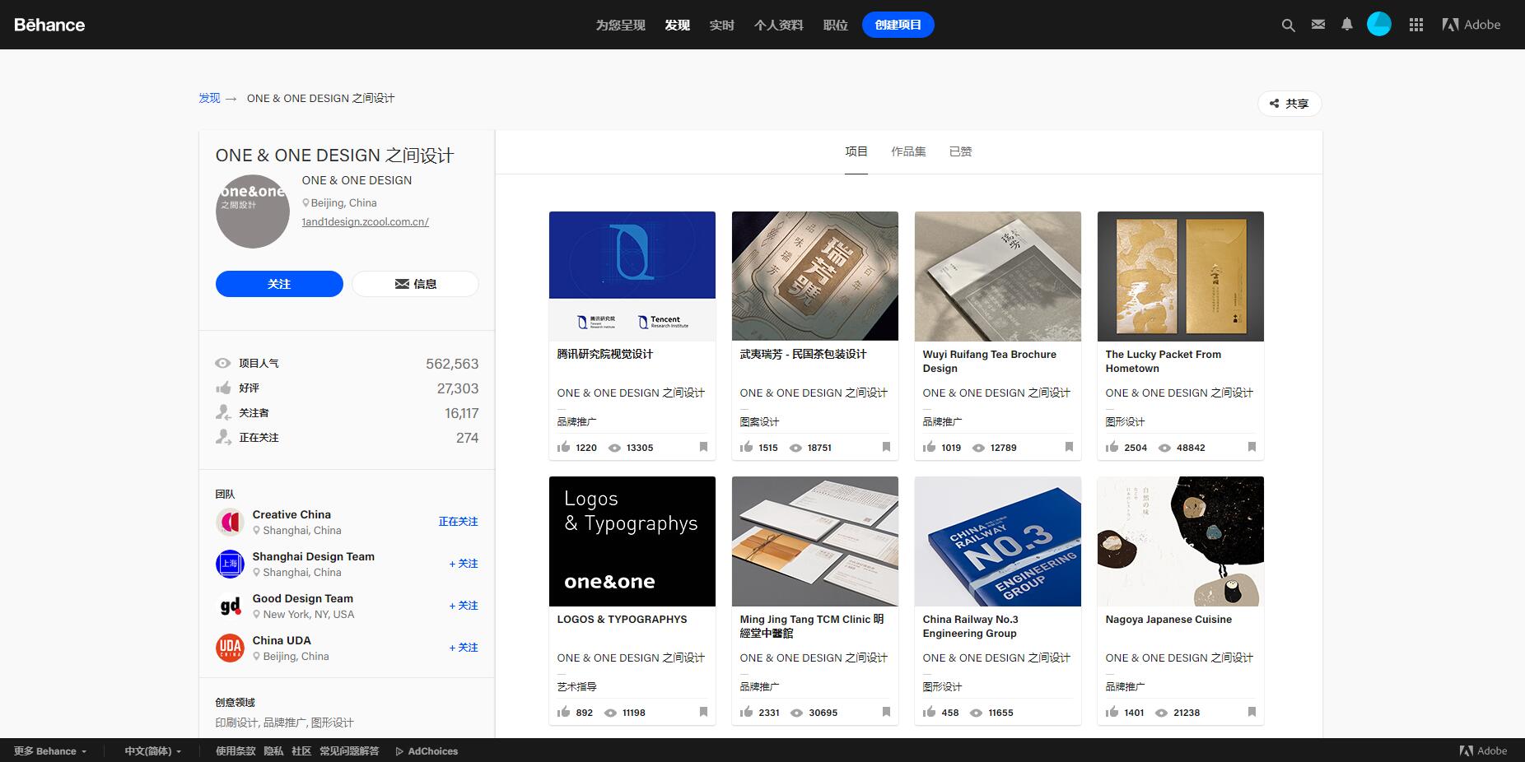The width and height of the screenshot is (1525, 762).
Task: Click the AdChoices icon in footer
Action: tap(399, 751)
